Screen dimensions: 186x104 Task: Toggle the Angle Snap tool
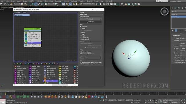[70, 4]
